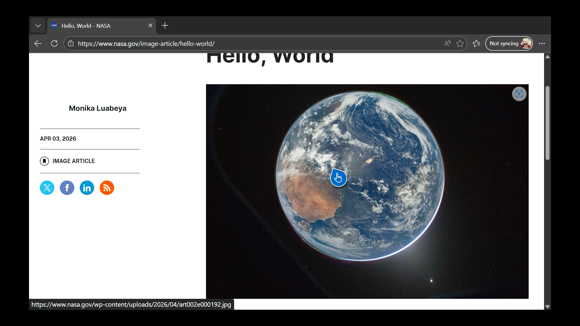Screen dimensions: 580x326
Task: Go back to the previous page
Action: (38, 43)
